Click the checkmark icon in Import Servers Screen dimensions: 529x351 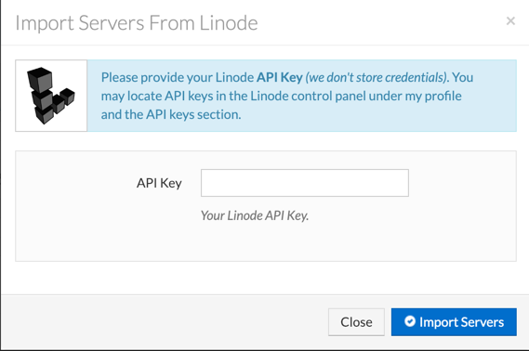point(410,321)
